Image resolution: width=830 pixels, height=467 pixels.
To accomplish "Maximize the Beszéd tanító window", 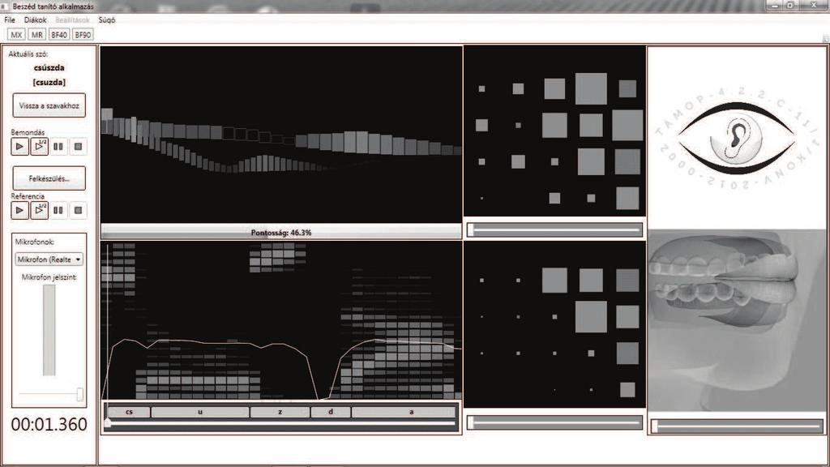I will (790, 6).
